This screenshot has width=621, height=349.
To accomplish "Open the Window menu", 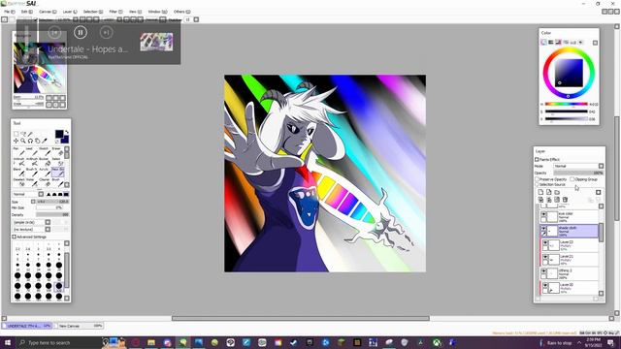I will pos(157,12).
